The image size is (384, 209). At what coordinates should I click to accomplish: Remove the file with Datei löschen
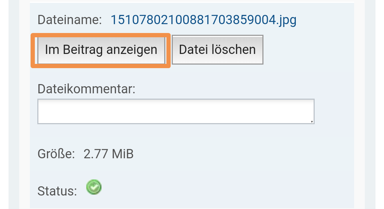pos(217,50)
